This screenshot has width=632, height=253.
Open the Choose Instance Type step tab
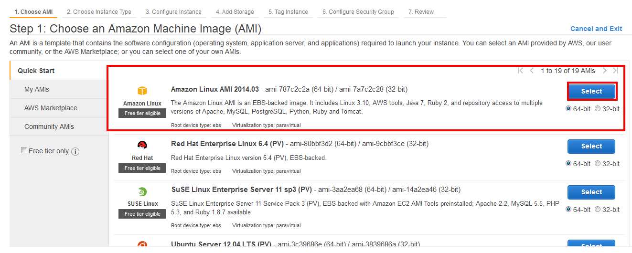point(99,11)
